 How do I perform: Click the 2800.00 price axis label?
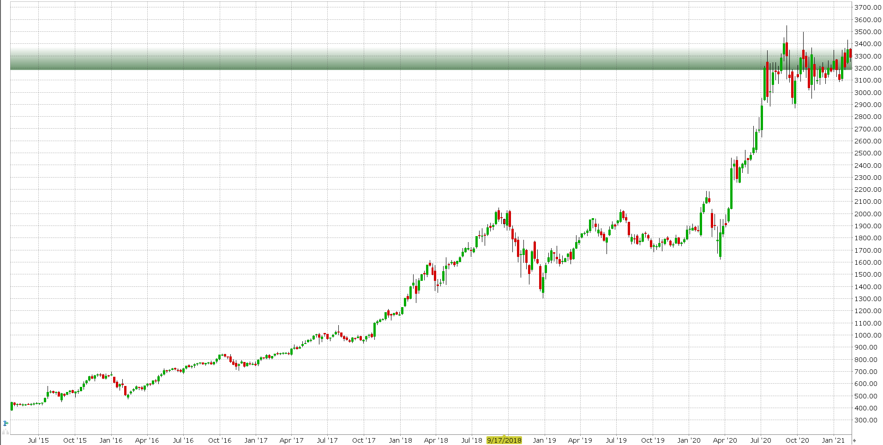pos(868,117)
